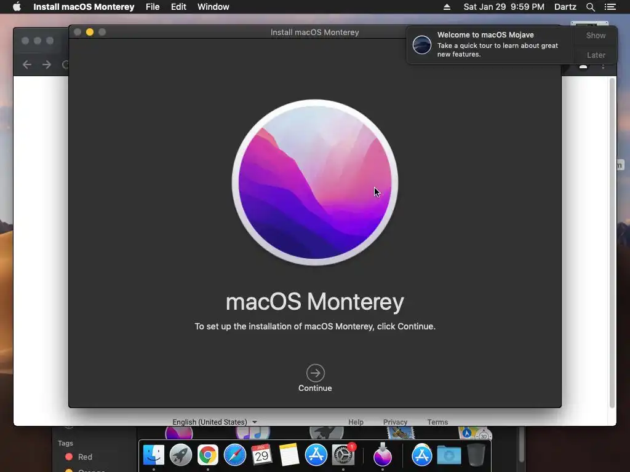The height and width of the screenshot is (472, 630).
Task: Open Maps icon in Finder window
Action: pyautogui.click(x=475, y=433)
